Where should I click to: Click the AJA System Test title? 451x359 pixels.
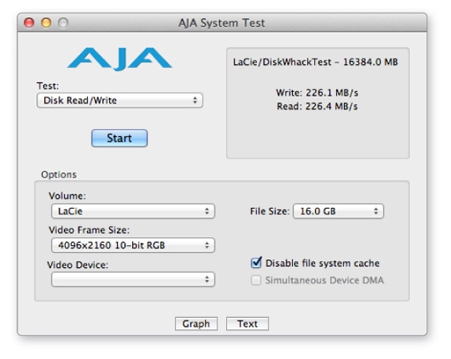click(x=222, y=23)
